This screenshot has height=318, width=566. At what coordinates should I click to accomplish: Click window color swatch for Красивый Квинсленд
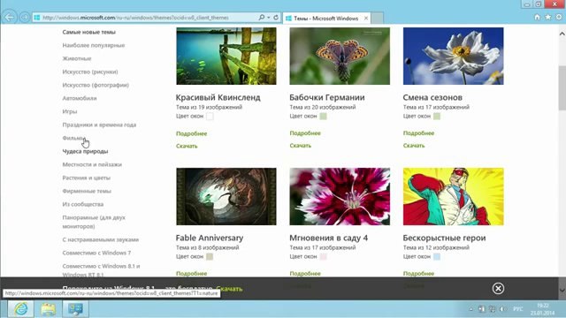click(210, 116)
